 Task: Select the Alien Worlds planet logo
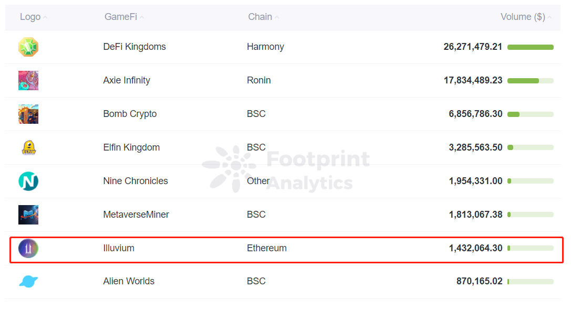[28, 282]
